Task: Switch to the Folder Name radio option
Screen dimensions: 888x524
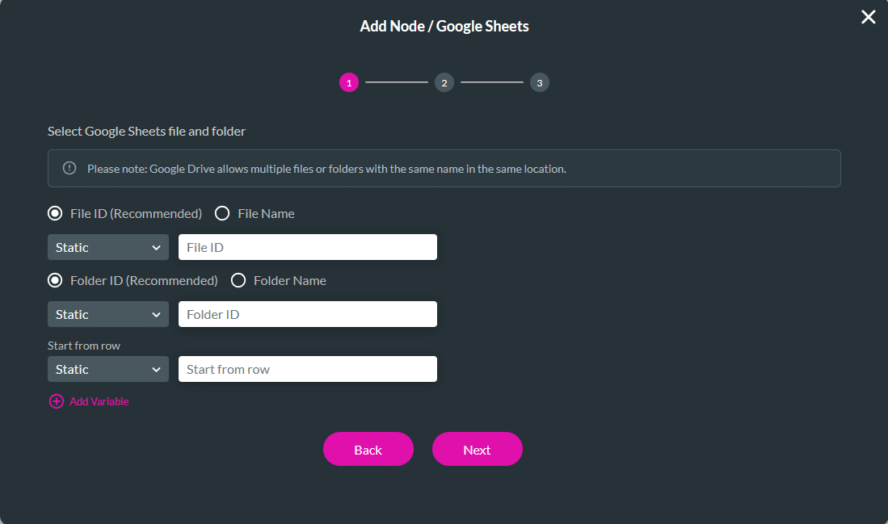Action: [238, 280]
